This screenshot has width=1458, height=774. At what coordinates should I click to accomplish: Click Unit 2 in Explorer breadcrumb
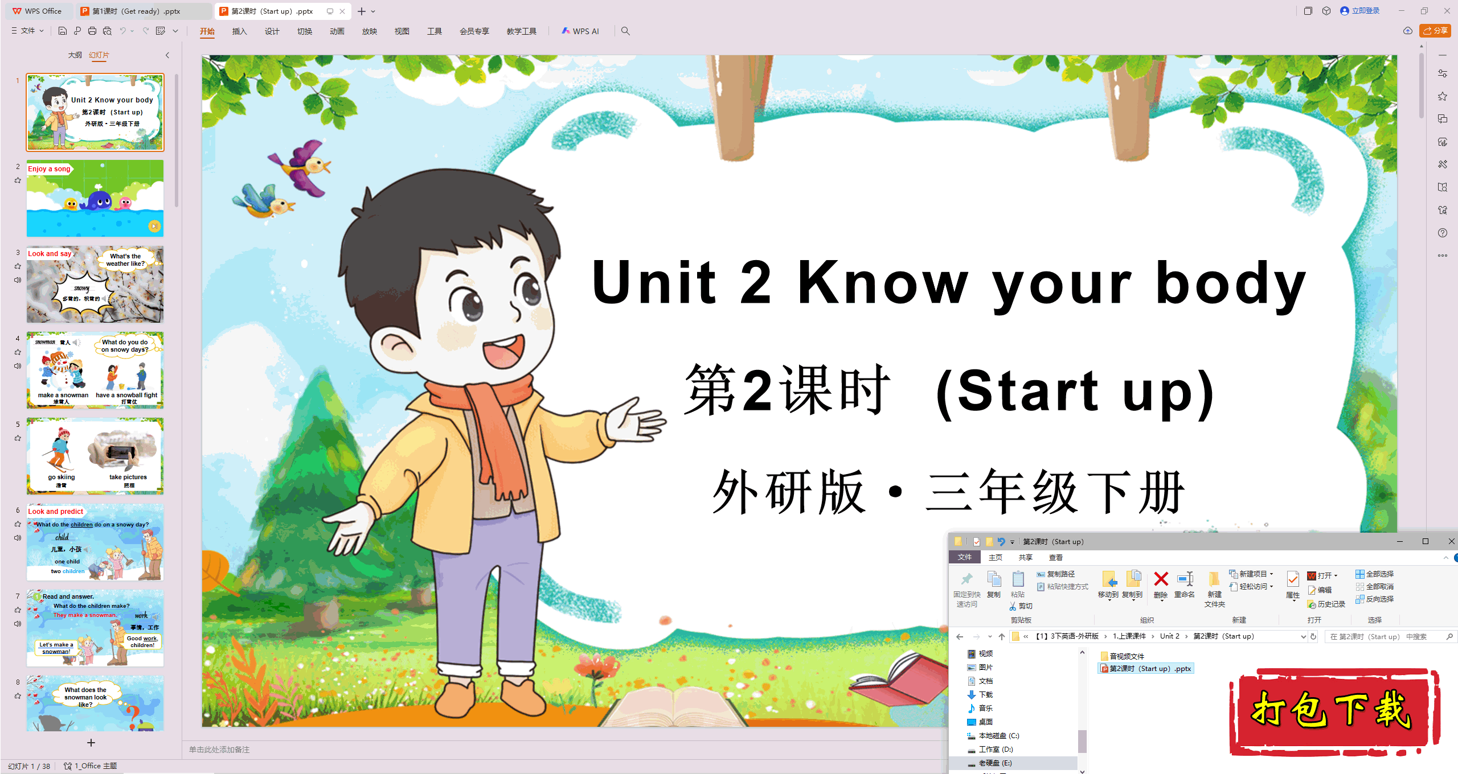1169,636
